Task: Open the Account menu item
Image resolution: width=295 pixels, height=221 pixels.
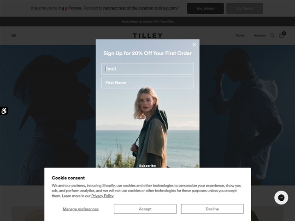Action: (260, 35)
